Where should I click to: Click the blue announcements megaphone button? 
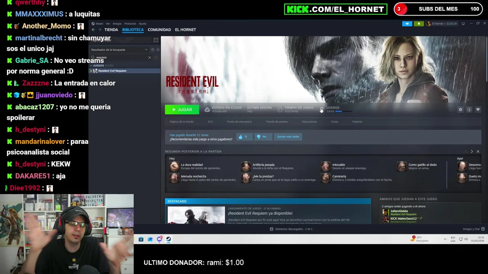tap(407, 24)
